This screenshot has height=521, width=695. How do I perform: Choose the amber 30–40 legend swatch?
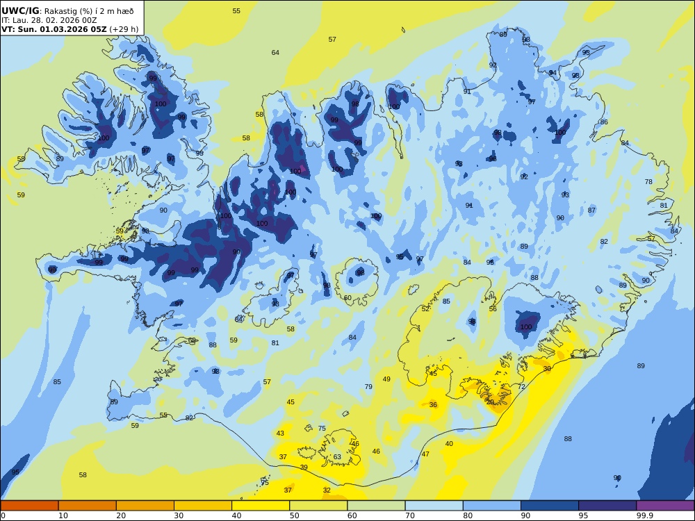point(203,506)
